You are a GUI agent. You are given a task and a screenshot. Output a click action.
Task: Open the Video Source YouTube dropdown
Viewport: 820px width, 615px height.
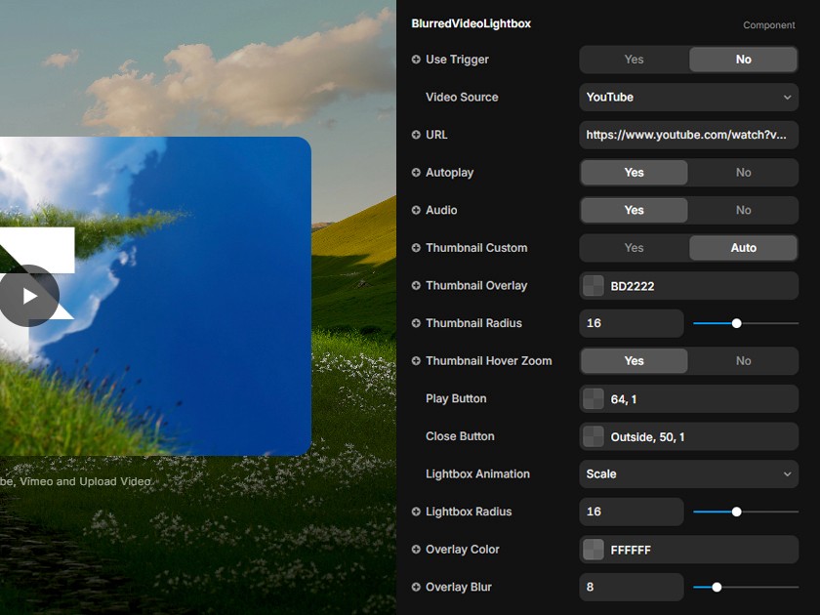689,97
